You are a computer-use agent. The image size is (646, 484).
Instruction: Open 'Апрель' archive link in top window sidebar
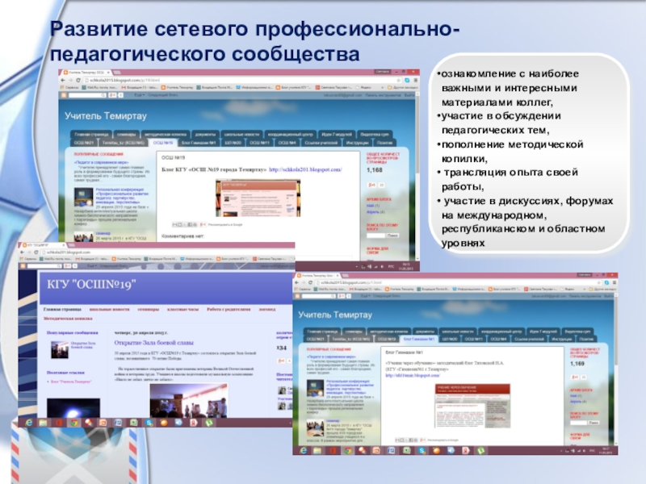click(x=373, y=212)
